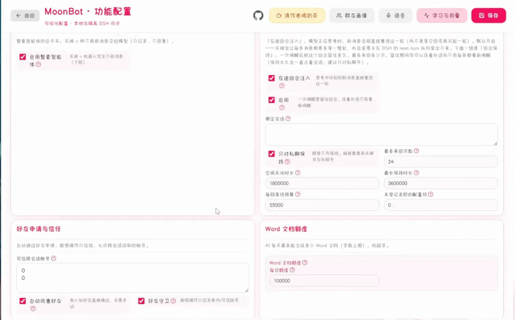
Task: Click the 好友申请与信任 section heading
Action: point(39,229)
